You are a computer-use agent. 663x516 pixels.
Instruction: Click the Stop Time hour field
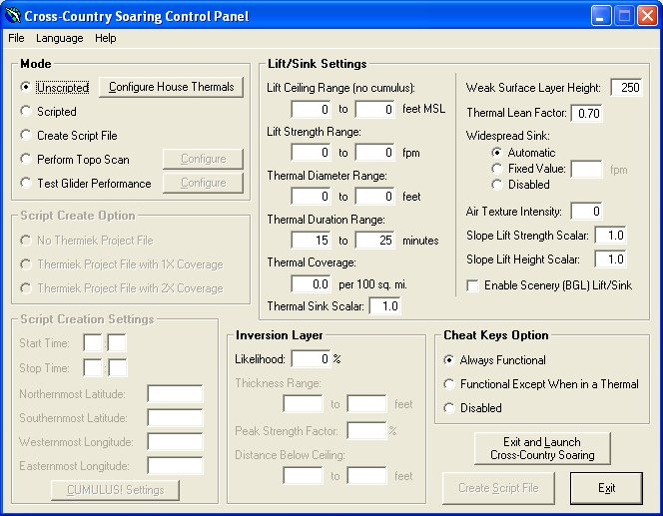pyautogui.click(x=93, y=367)
